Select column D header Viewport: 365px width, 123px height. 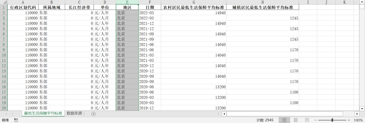pos(105,2)
